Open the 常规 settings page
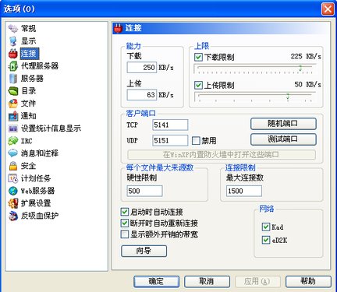This screenshot has width=337, height=292. 28,28
